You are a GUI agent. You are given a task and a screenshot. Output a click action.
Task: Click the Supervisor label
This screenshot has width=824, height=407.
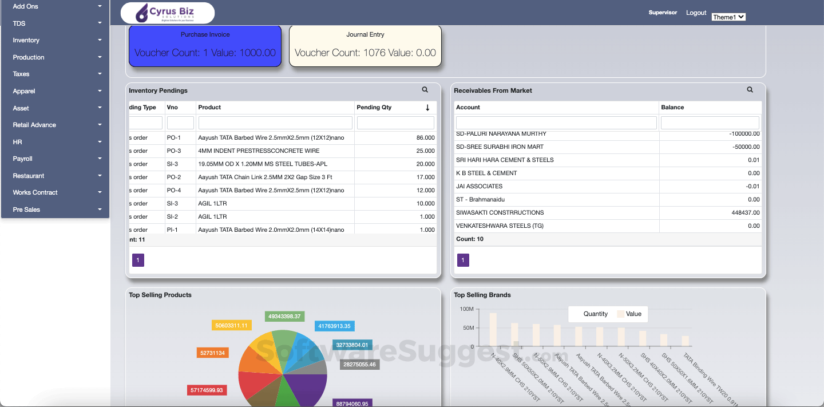tap(663, 12)
